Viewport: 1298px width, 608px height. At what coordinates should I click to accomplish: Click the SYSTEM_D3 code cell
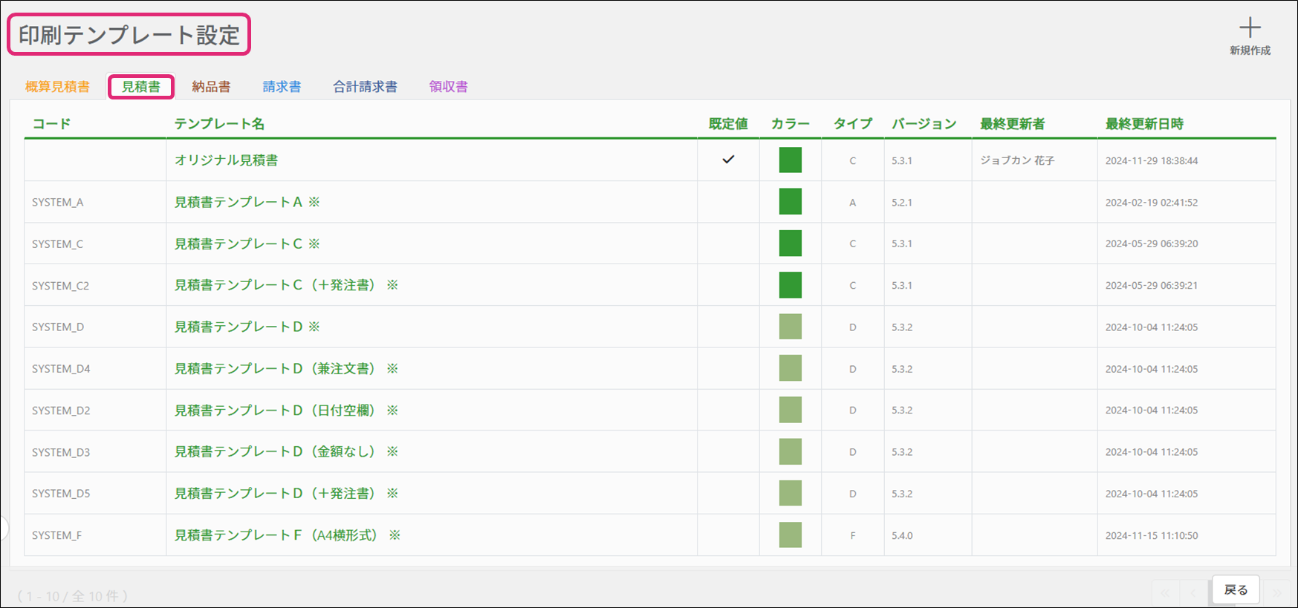point(61,452)
